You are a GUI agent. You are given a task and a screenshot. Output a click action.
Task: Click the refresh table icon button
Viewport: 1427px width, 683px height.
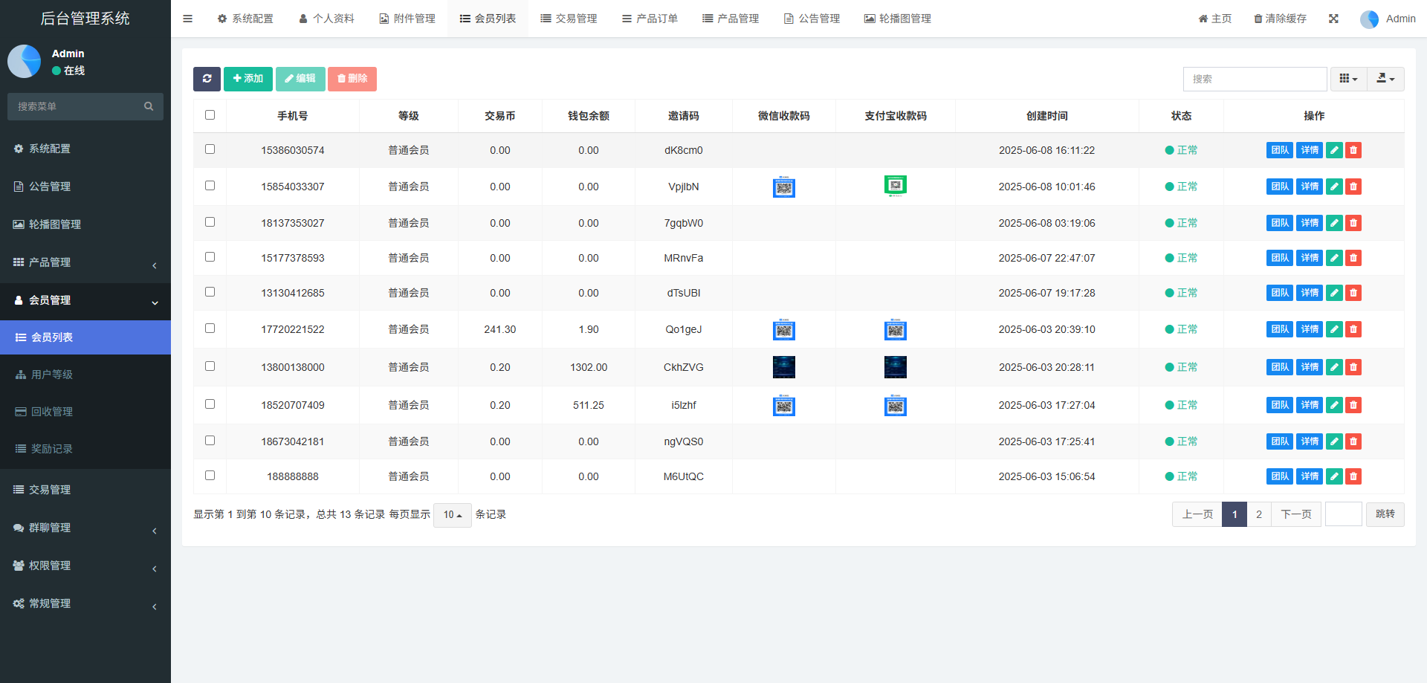207,79
